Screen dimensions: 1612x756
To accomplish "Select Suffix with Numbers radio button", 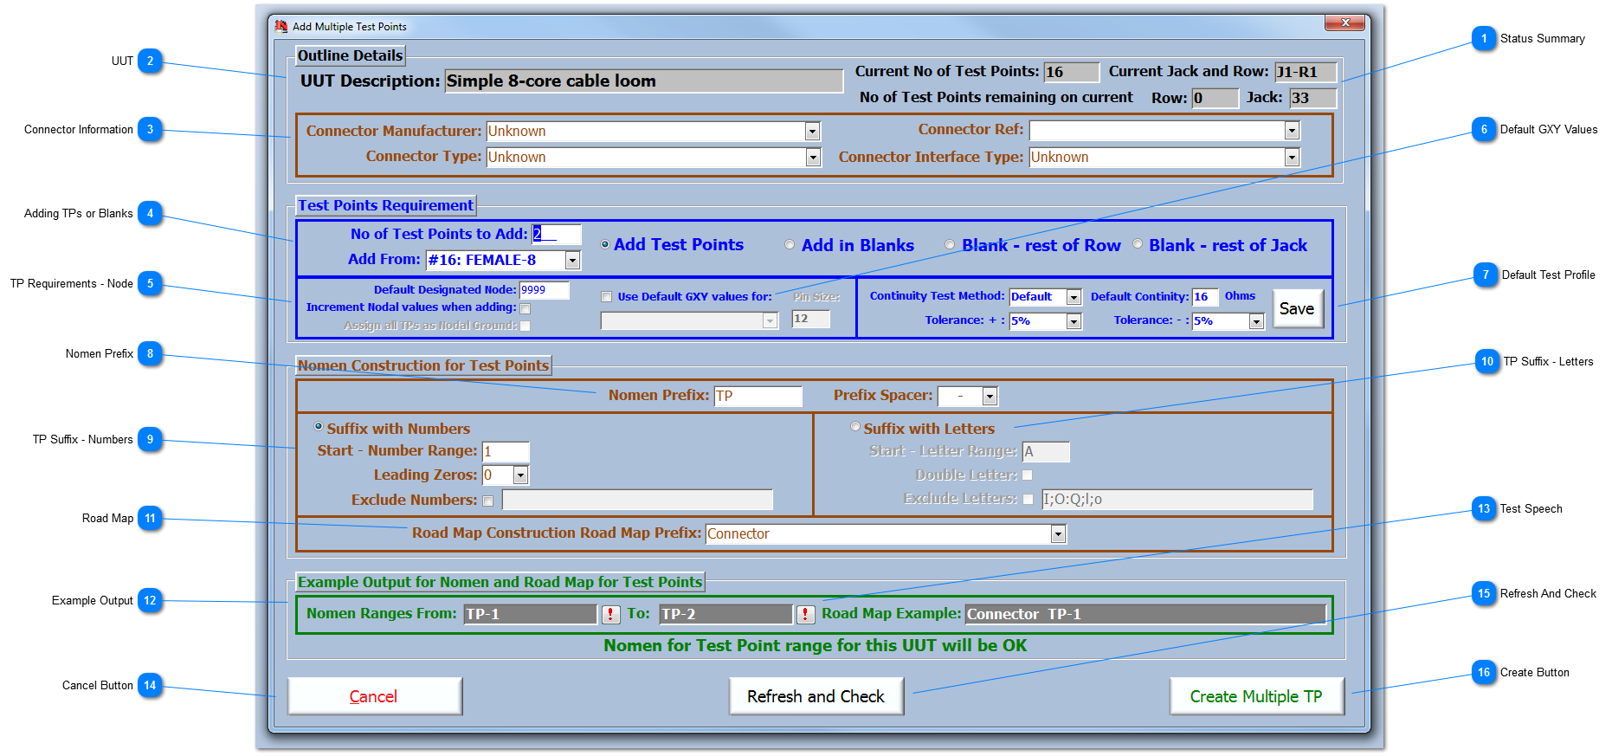I will [319, 427].
